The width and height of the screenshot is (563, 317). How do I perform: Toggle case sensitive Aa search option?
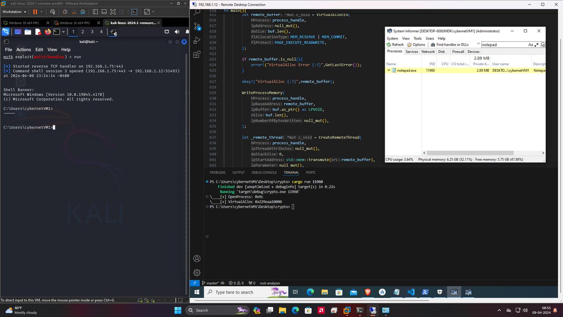531,45
